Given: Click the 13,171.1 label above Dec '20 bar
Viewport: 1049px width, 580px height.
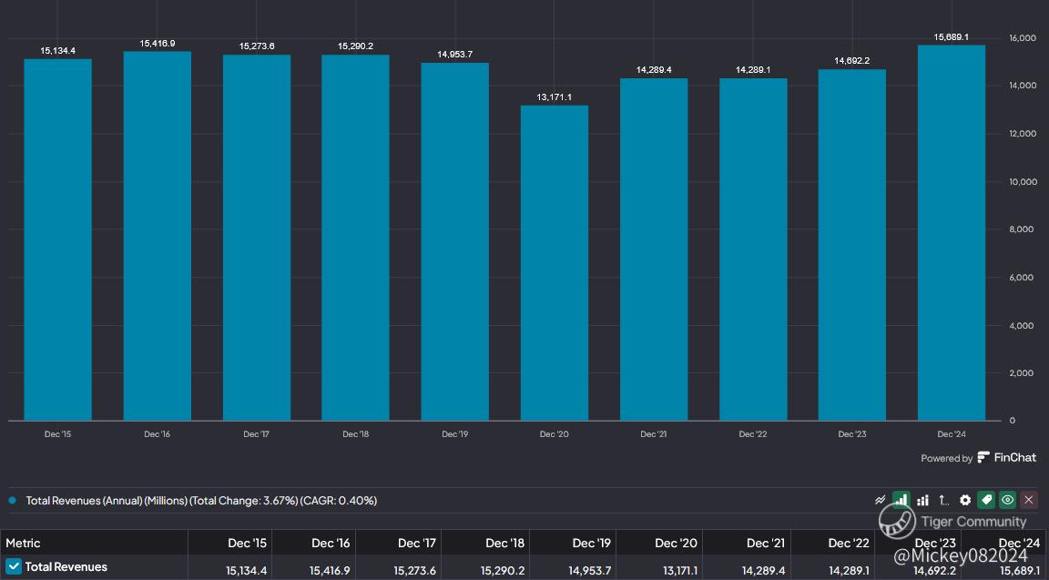Looking at the screenshot, I should click(555, 97).
